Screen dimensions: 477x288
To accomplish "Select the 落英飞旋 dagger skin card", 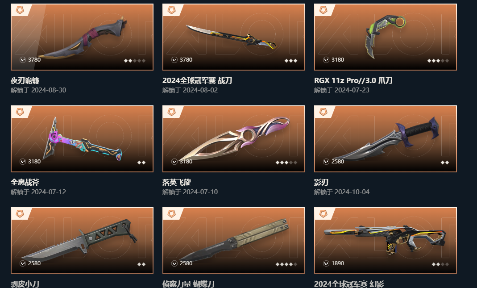I will pos(234,139).
